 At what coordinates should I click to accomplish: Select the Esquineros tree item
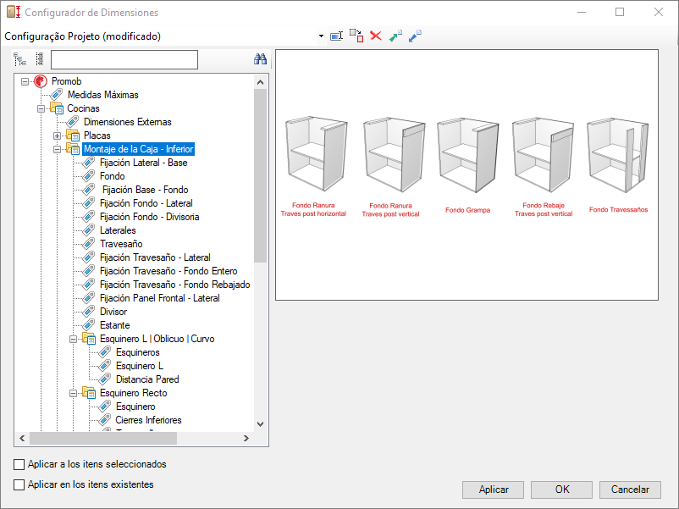pos(138,352)
